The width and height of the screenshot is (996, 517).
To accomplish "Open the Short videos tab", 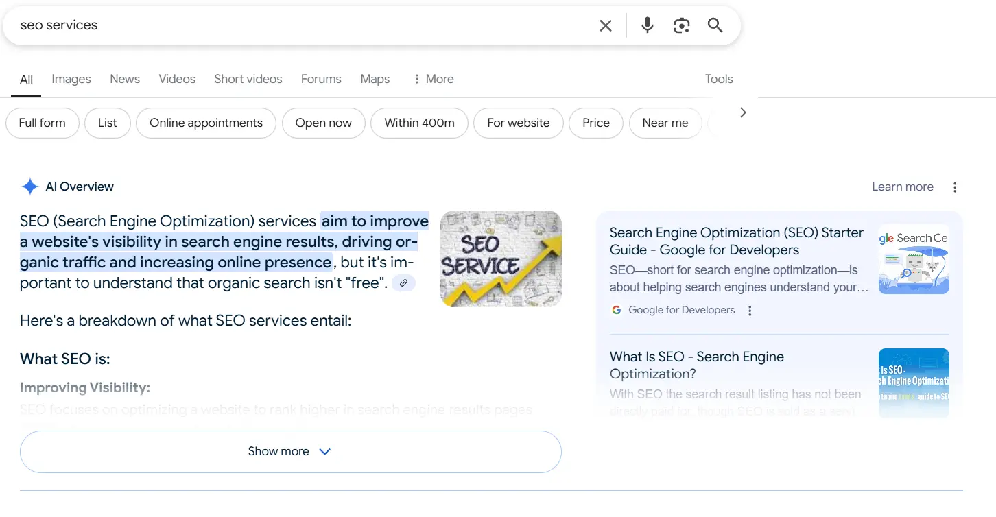I will click(x=248, y=79).
